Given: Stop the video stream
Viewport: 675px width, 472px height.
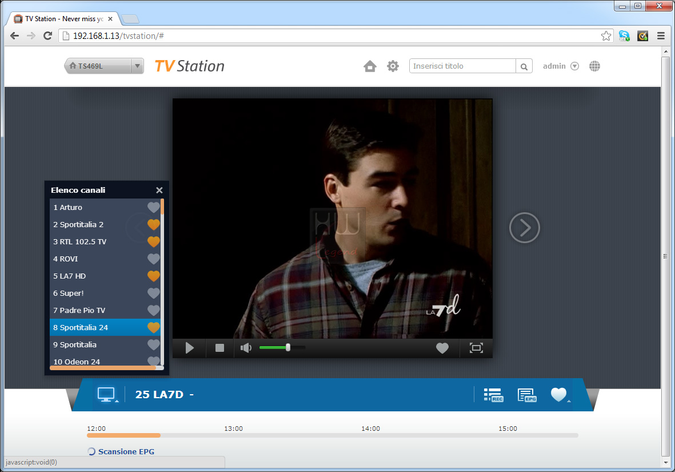Looking at the screenshot, I should point(219,348).
